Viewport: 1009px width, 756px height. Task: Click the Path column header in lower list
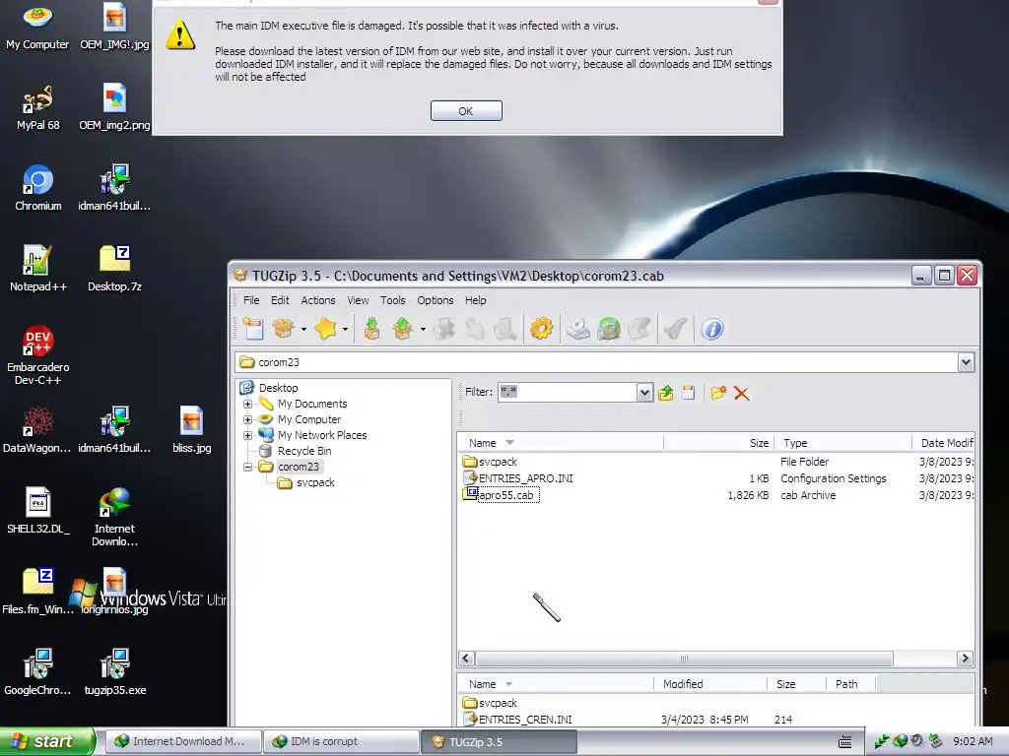pos(850,684)
